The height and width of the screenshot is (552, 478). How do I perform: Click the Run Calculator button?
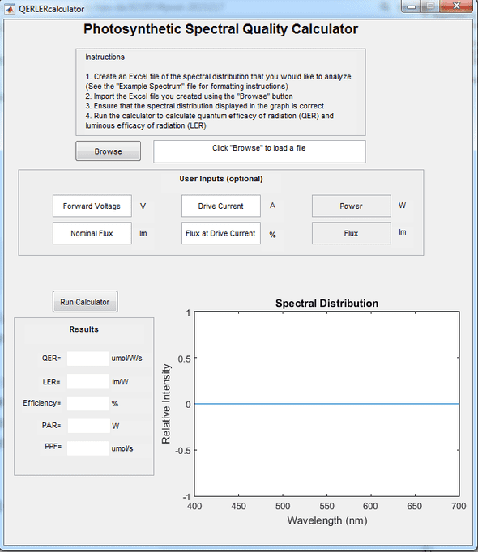tap(85, 302)
